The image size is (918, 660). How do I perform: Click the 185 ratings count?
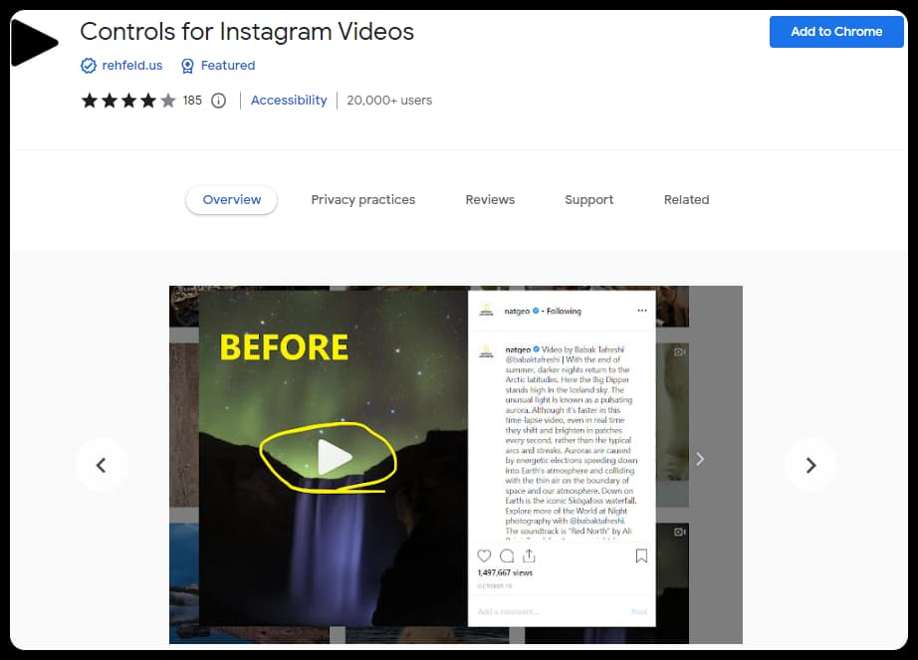click(192, 101)
